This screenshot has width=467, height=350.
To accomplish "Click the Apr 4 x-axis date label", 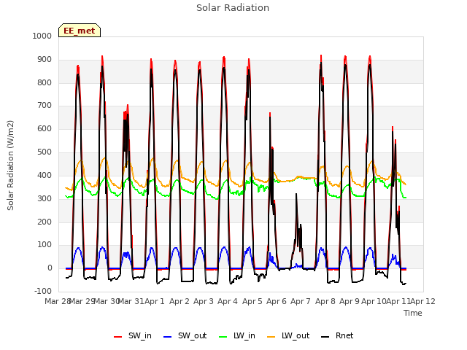I will (228, 301).
